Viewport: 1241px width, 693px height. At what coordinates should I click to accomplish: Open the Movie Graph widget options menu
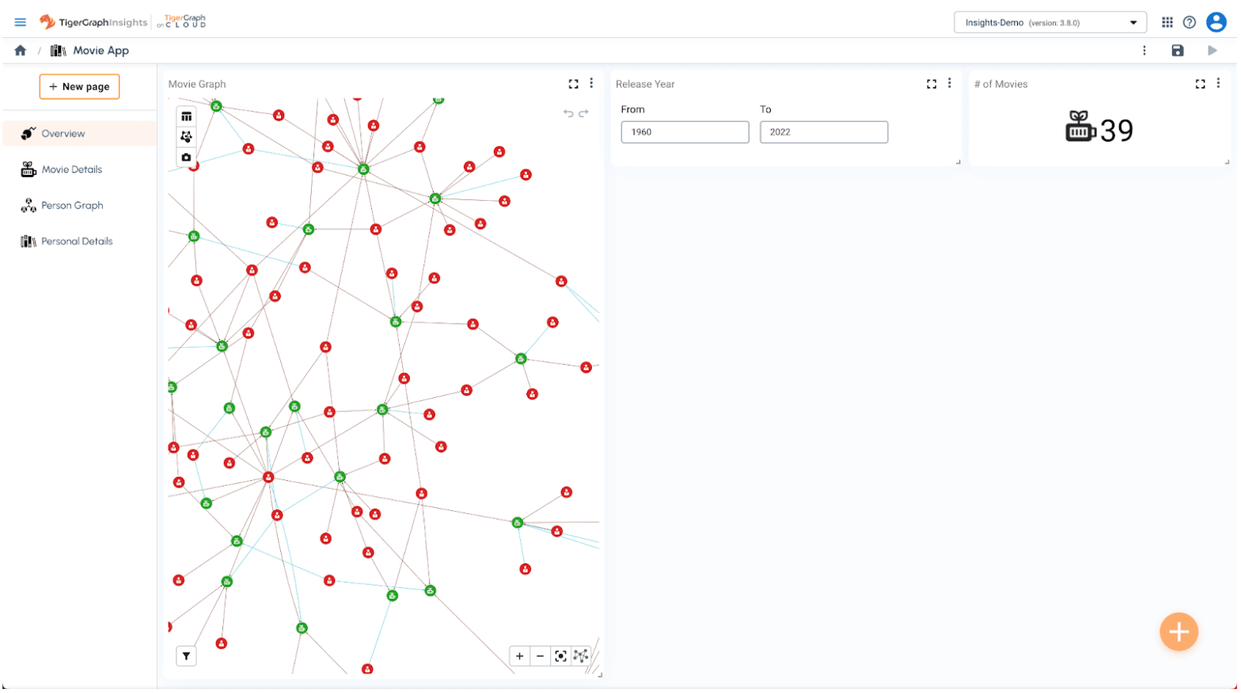[x=592, y=83]
